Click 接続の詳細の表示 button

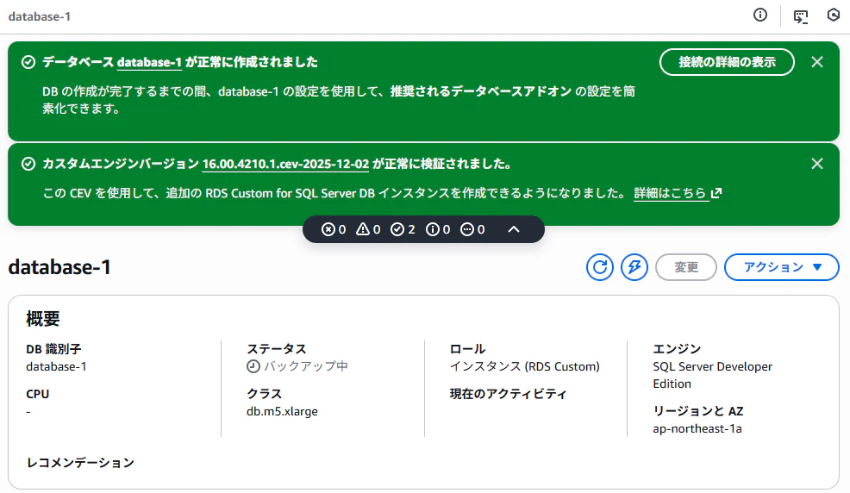[727, 62]
